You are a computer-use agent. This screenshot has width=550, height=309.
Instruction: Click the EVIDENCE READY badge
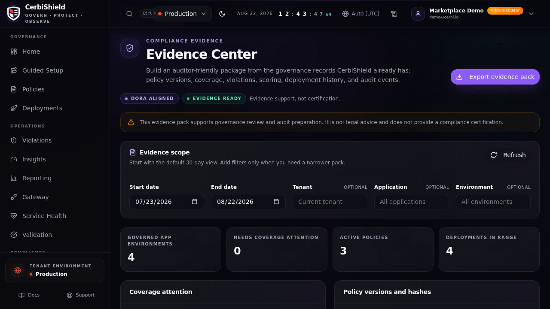[214, 98]
